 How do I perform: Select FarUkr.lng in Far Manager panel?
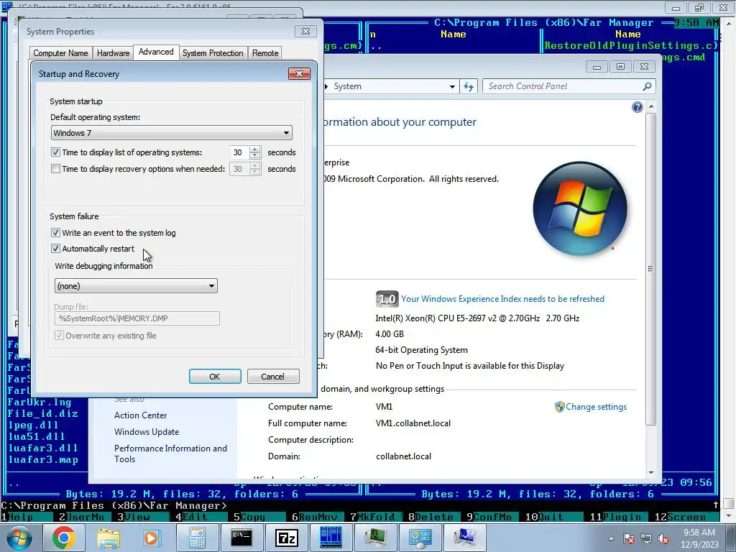click(x=40, y=402)
